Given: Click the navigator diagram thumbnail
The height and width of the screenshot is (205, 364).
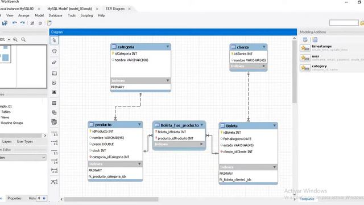Looking at the screenshot, I should (x=23, y=67).
